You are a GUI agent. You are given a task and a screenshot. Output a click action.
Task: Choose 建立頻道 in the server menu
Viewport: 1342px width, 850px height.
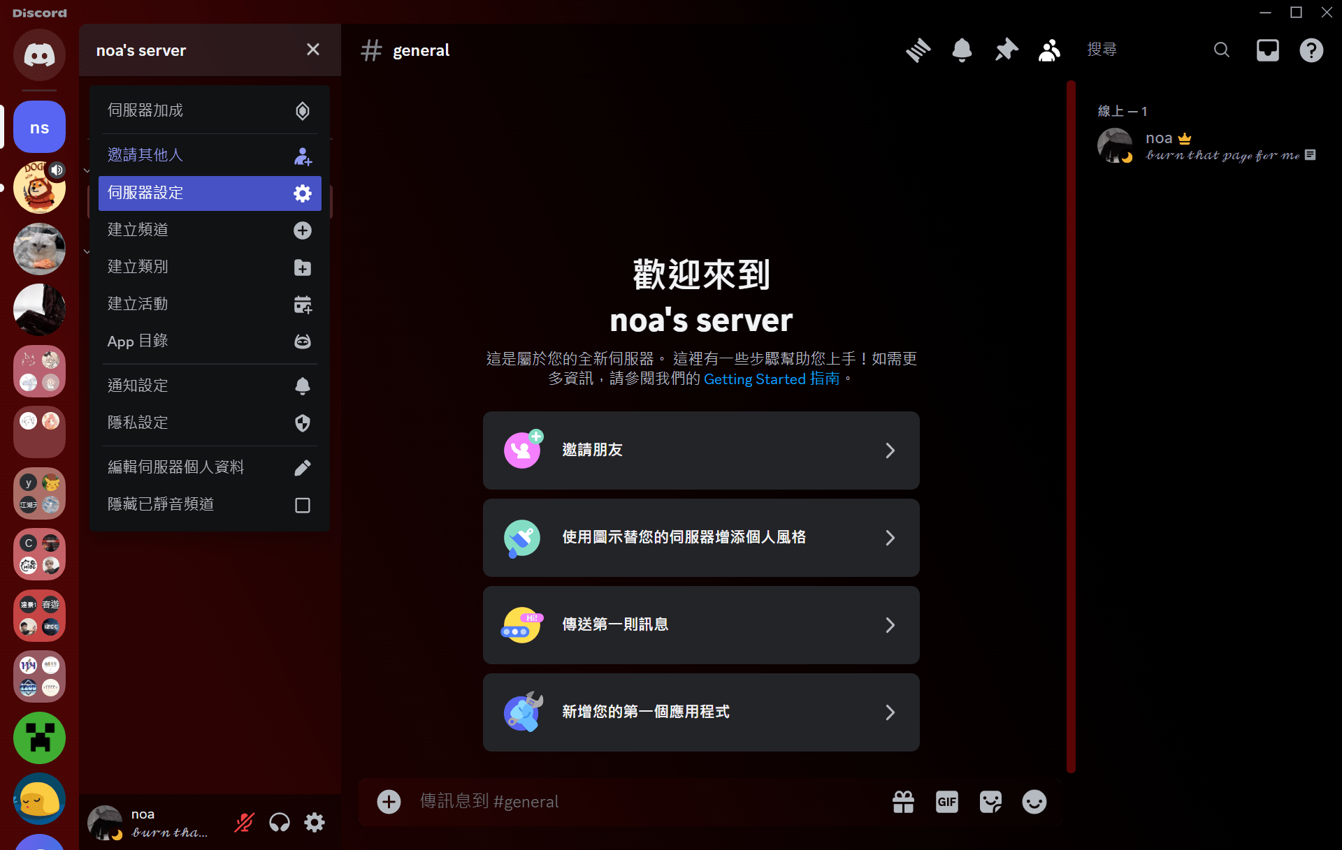click(x=210, y=230)
